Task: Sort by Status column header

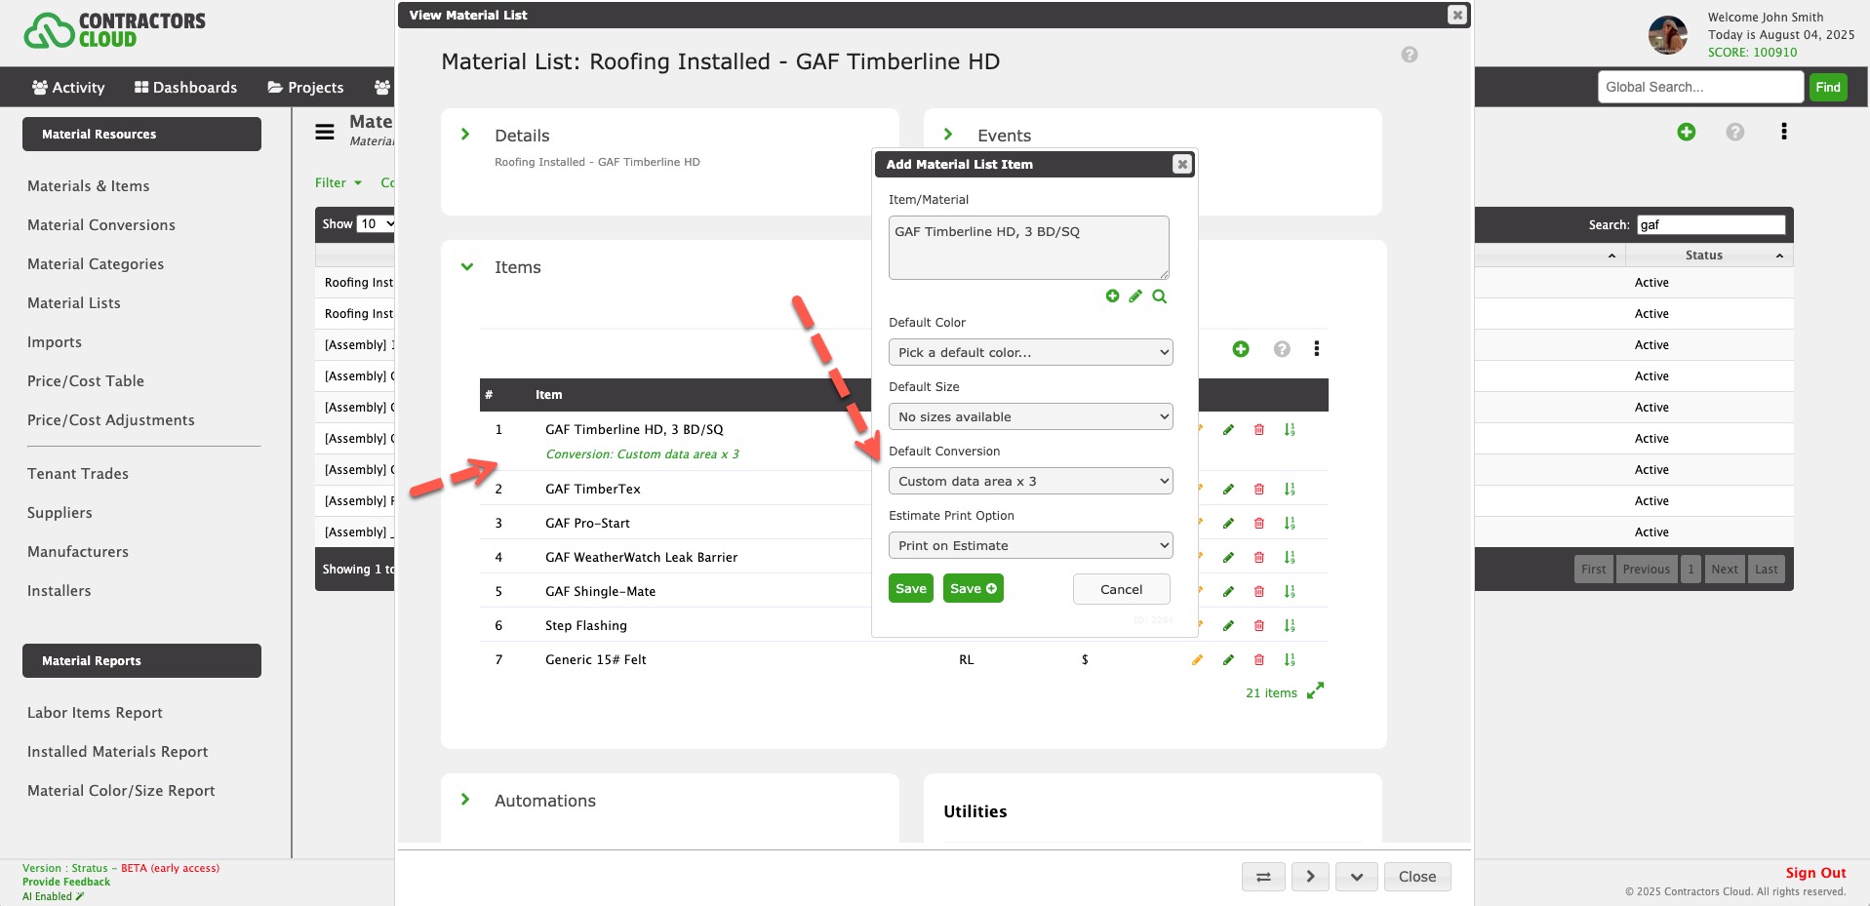Action: 1709,255
